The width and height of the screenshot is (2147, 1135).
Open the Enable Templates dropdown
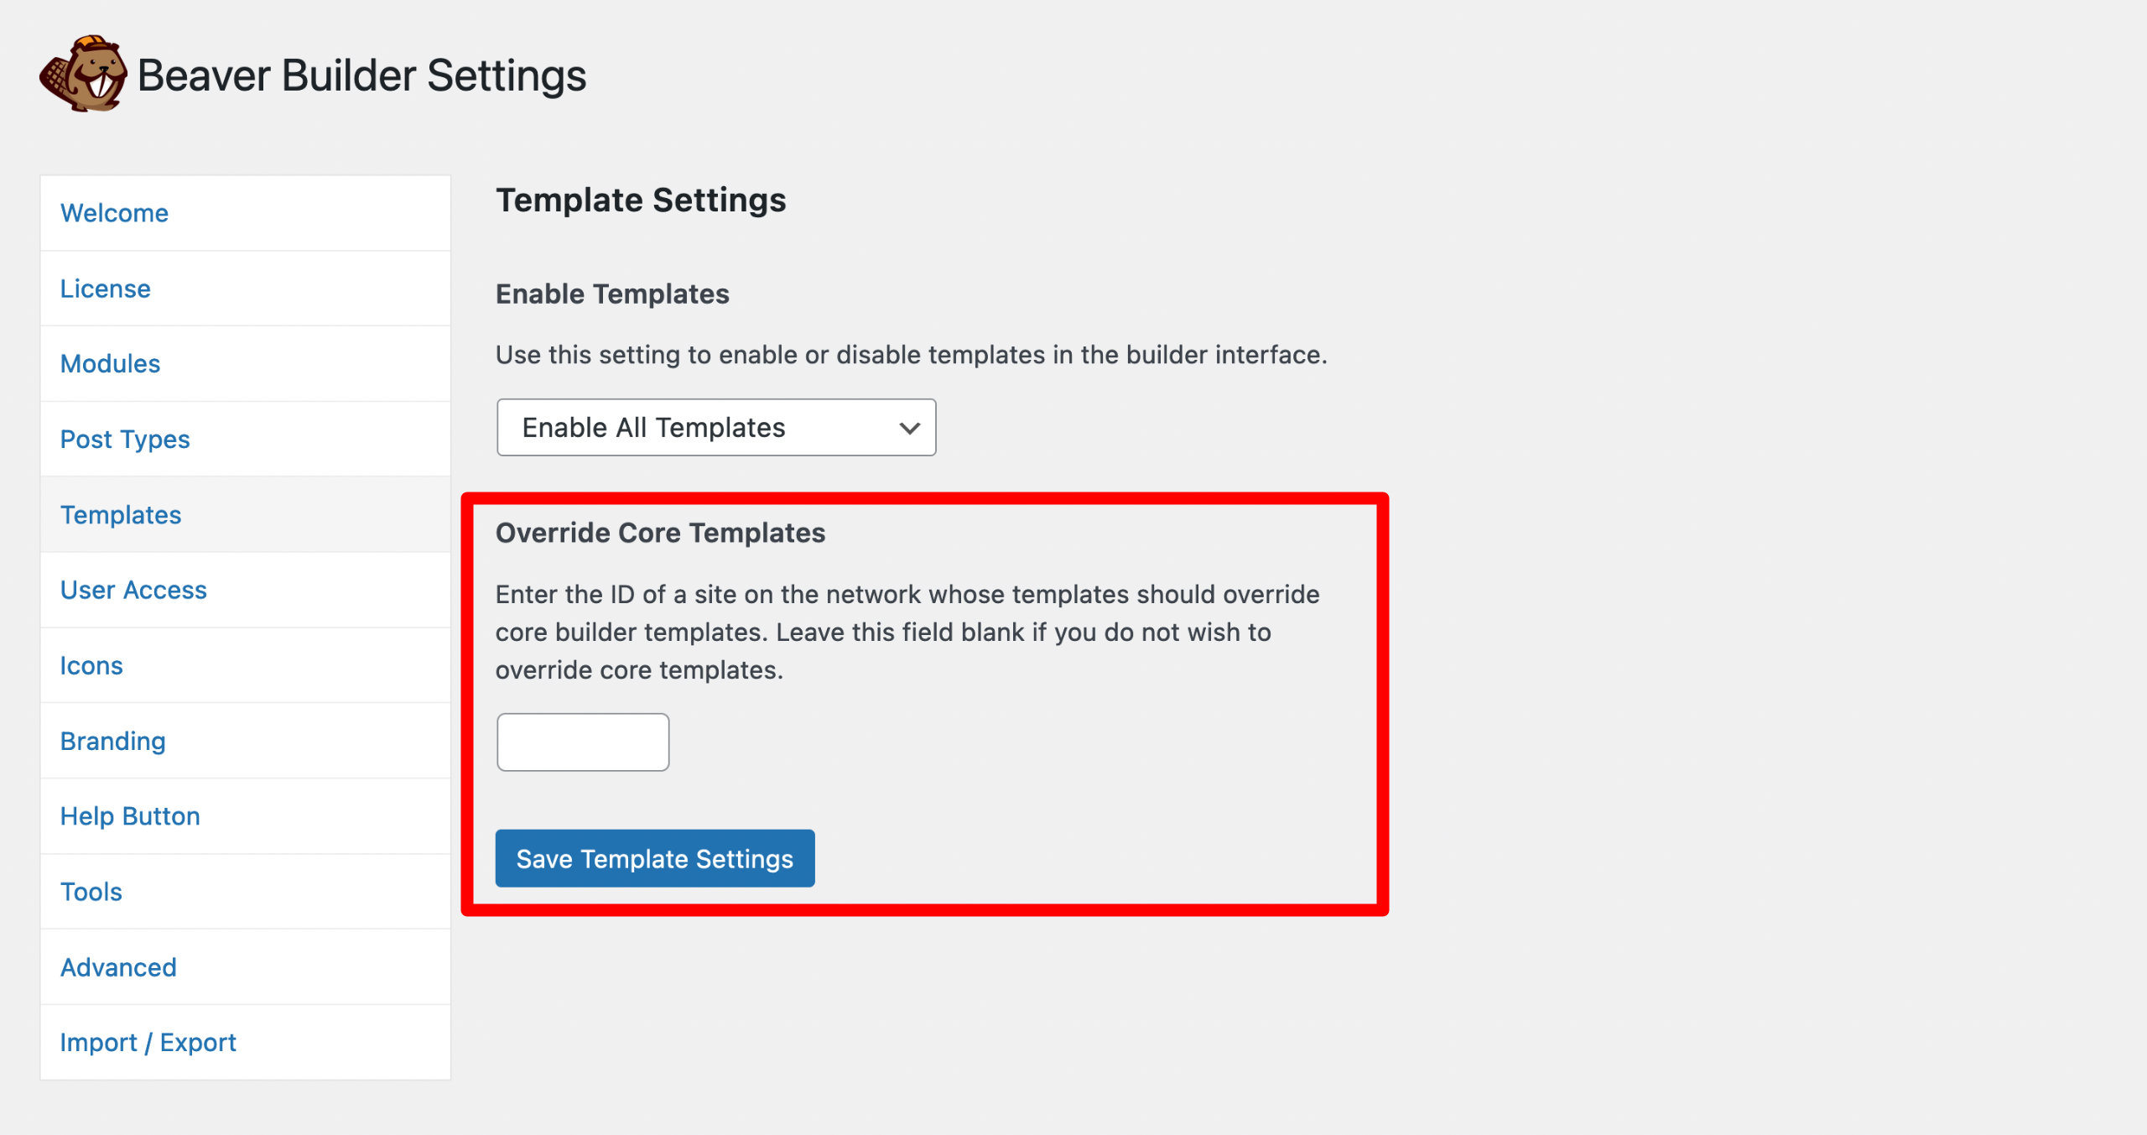pyautogui.click(x=715, y=427)
